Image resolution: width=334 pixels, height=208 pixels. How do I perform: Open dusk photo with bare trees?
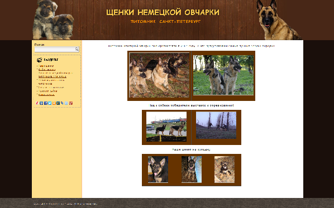(216, 125)
